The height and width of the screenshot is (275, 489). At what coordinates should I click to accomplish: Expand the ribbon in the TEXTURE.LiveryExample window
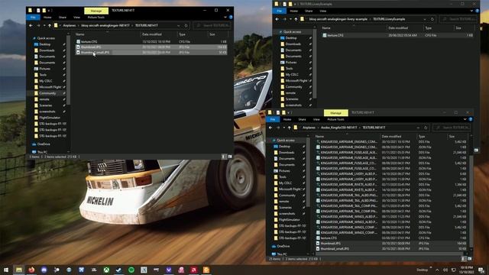coord(471,11)
